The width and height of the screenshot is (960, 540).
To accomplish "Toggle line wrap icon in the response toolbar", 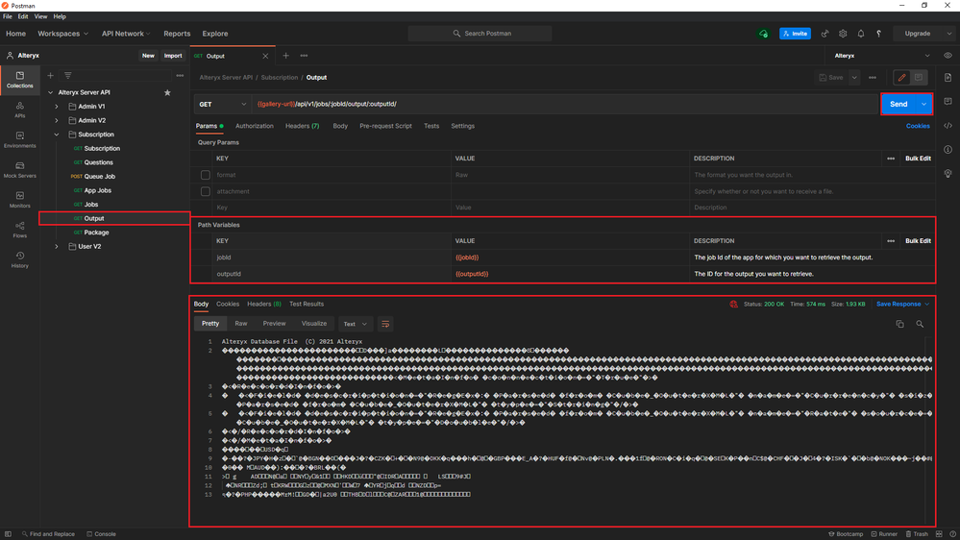I will [x=385, y=324].
